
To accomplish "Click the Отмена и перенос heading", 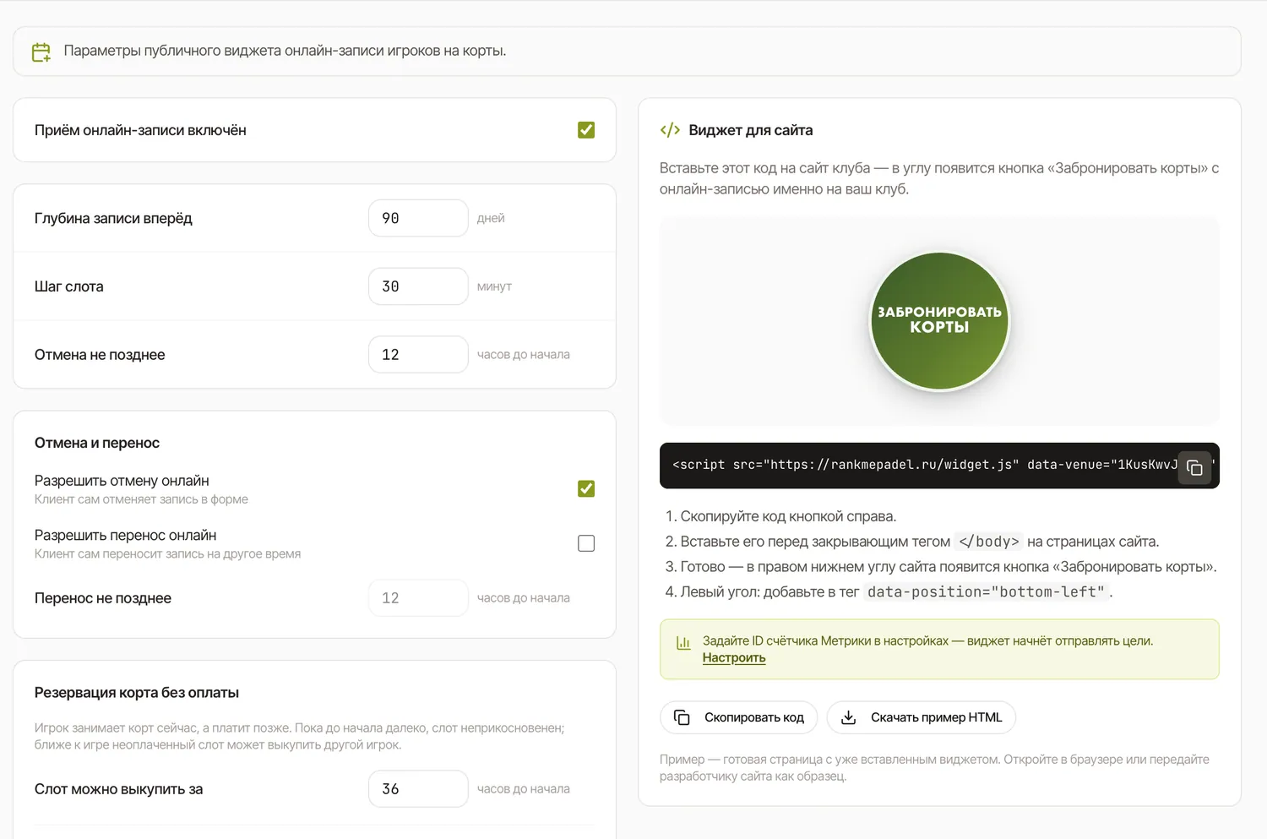I will (x=97, y=443).
